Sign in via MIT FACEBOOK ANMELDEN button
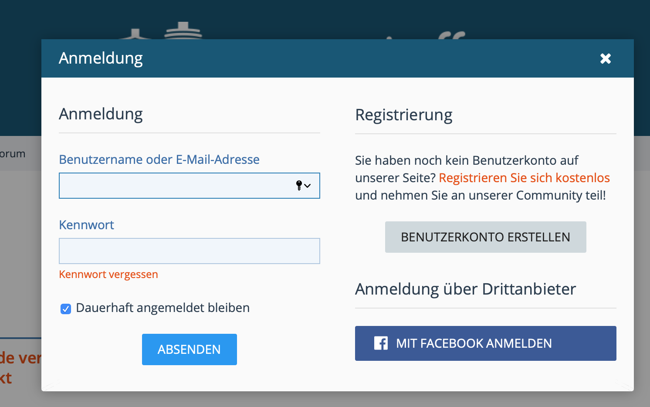This screenshot has width=650, height=407. [x=485, y=343]
